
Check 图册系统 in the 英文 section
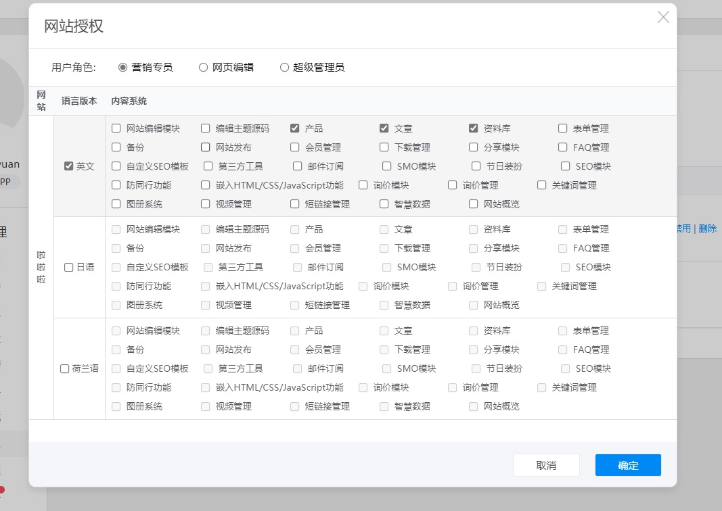116,203
